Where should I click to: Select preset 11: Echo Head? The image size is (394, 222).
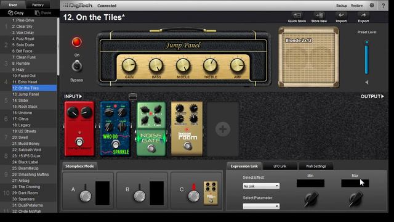25,82
